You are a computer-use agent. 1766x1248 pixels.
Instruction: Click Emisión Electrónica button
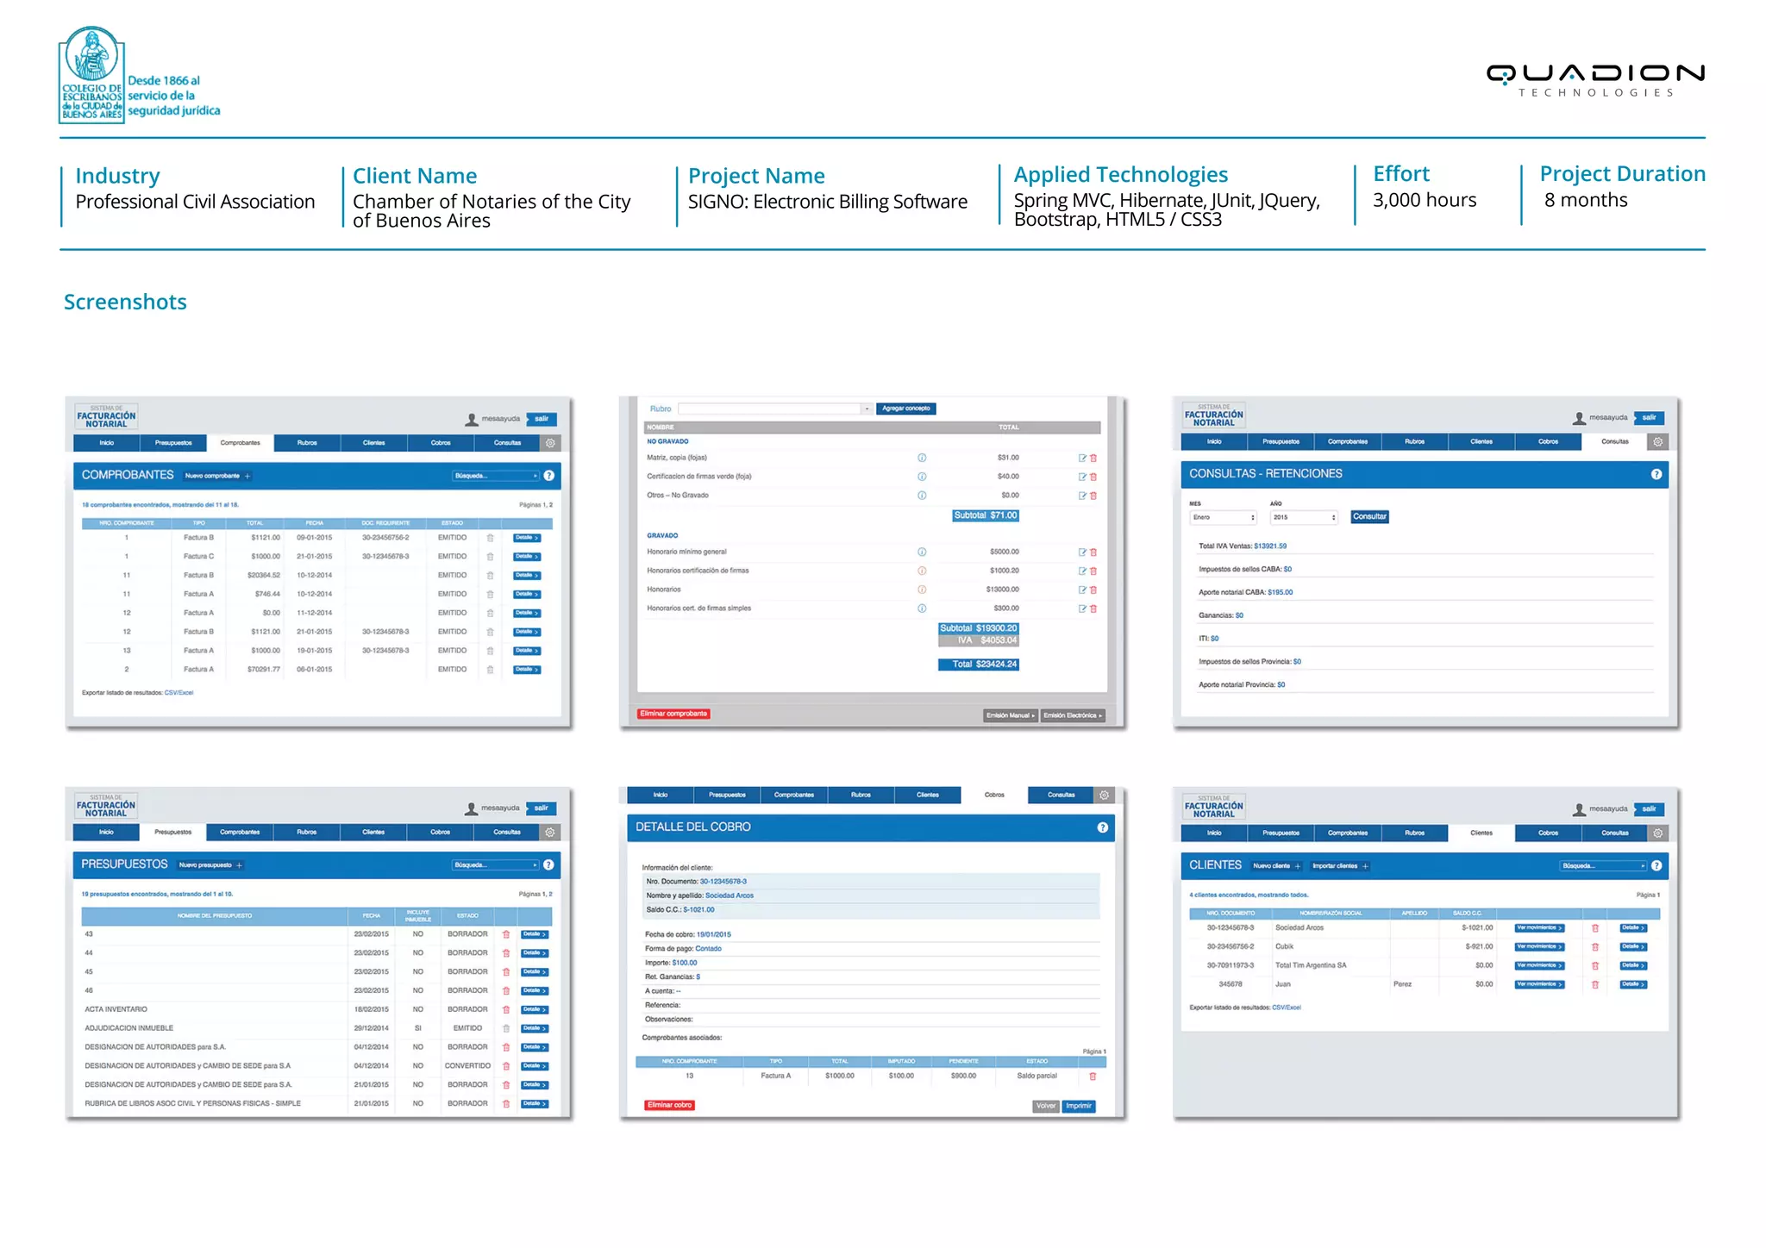point(1072,715)
